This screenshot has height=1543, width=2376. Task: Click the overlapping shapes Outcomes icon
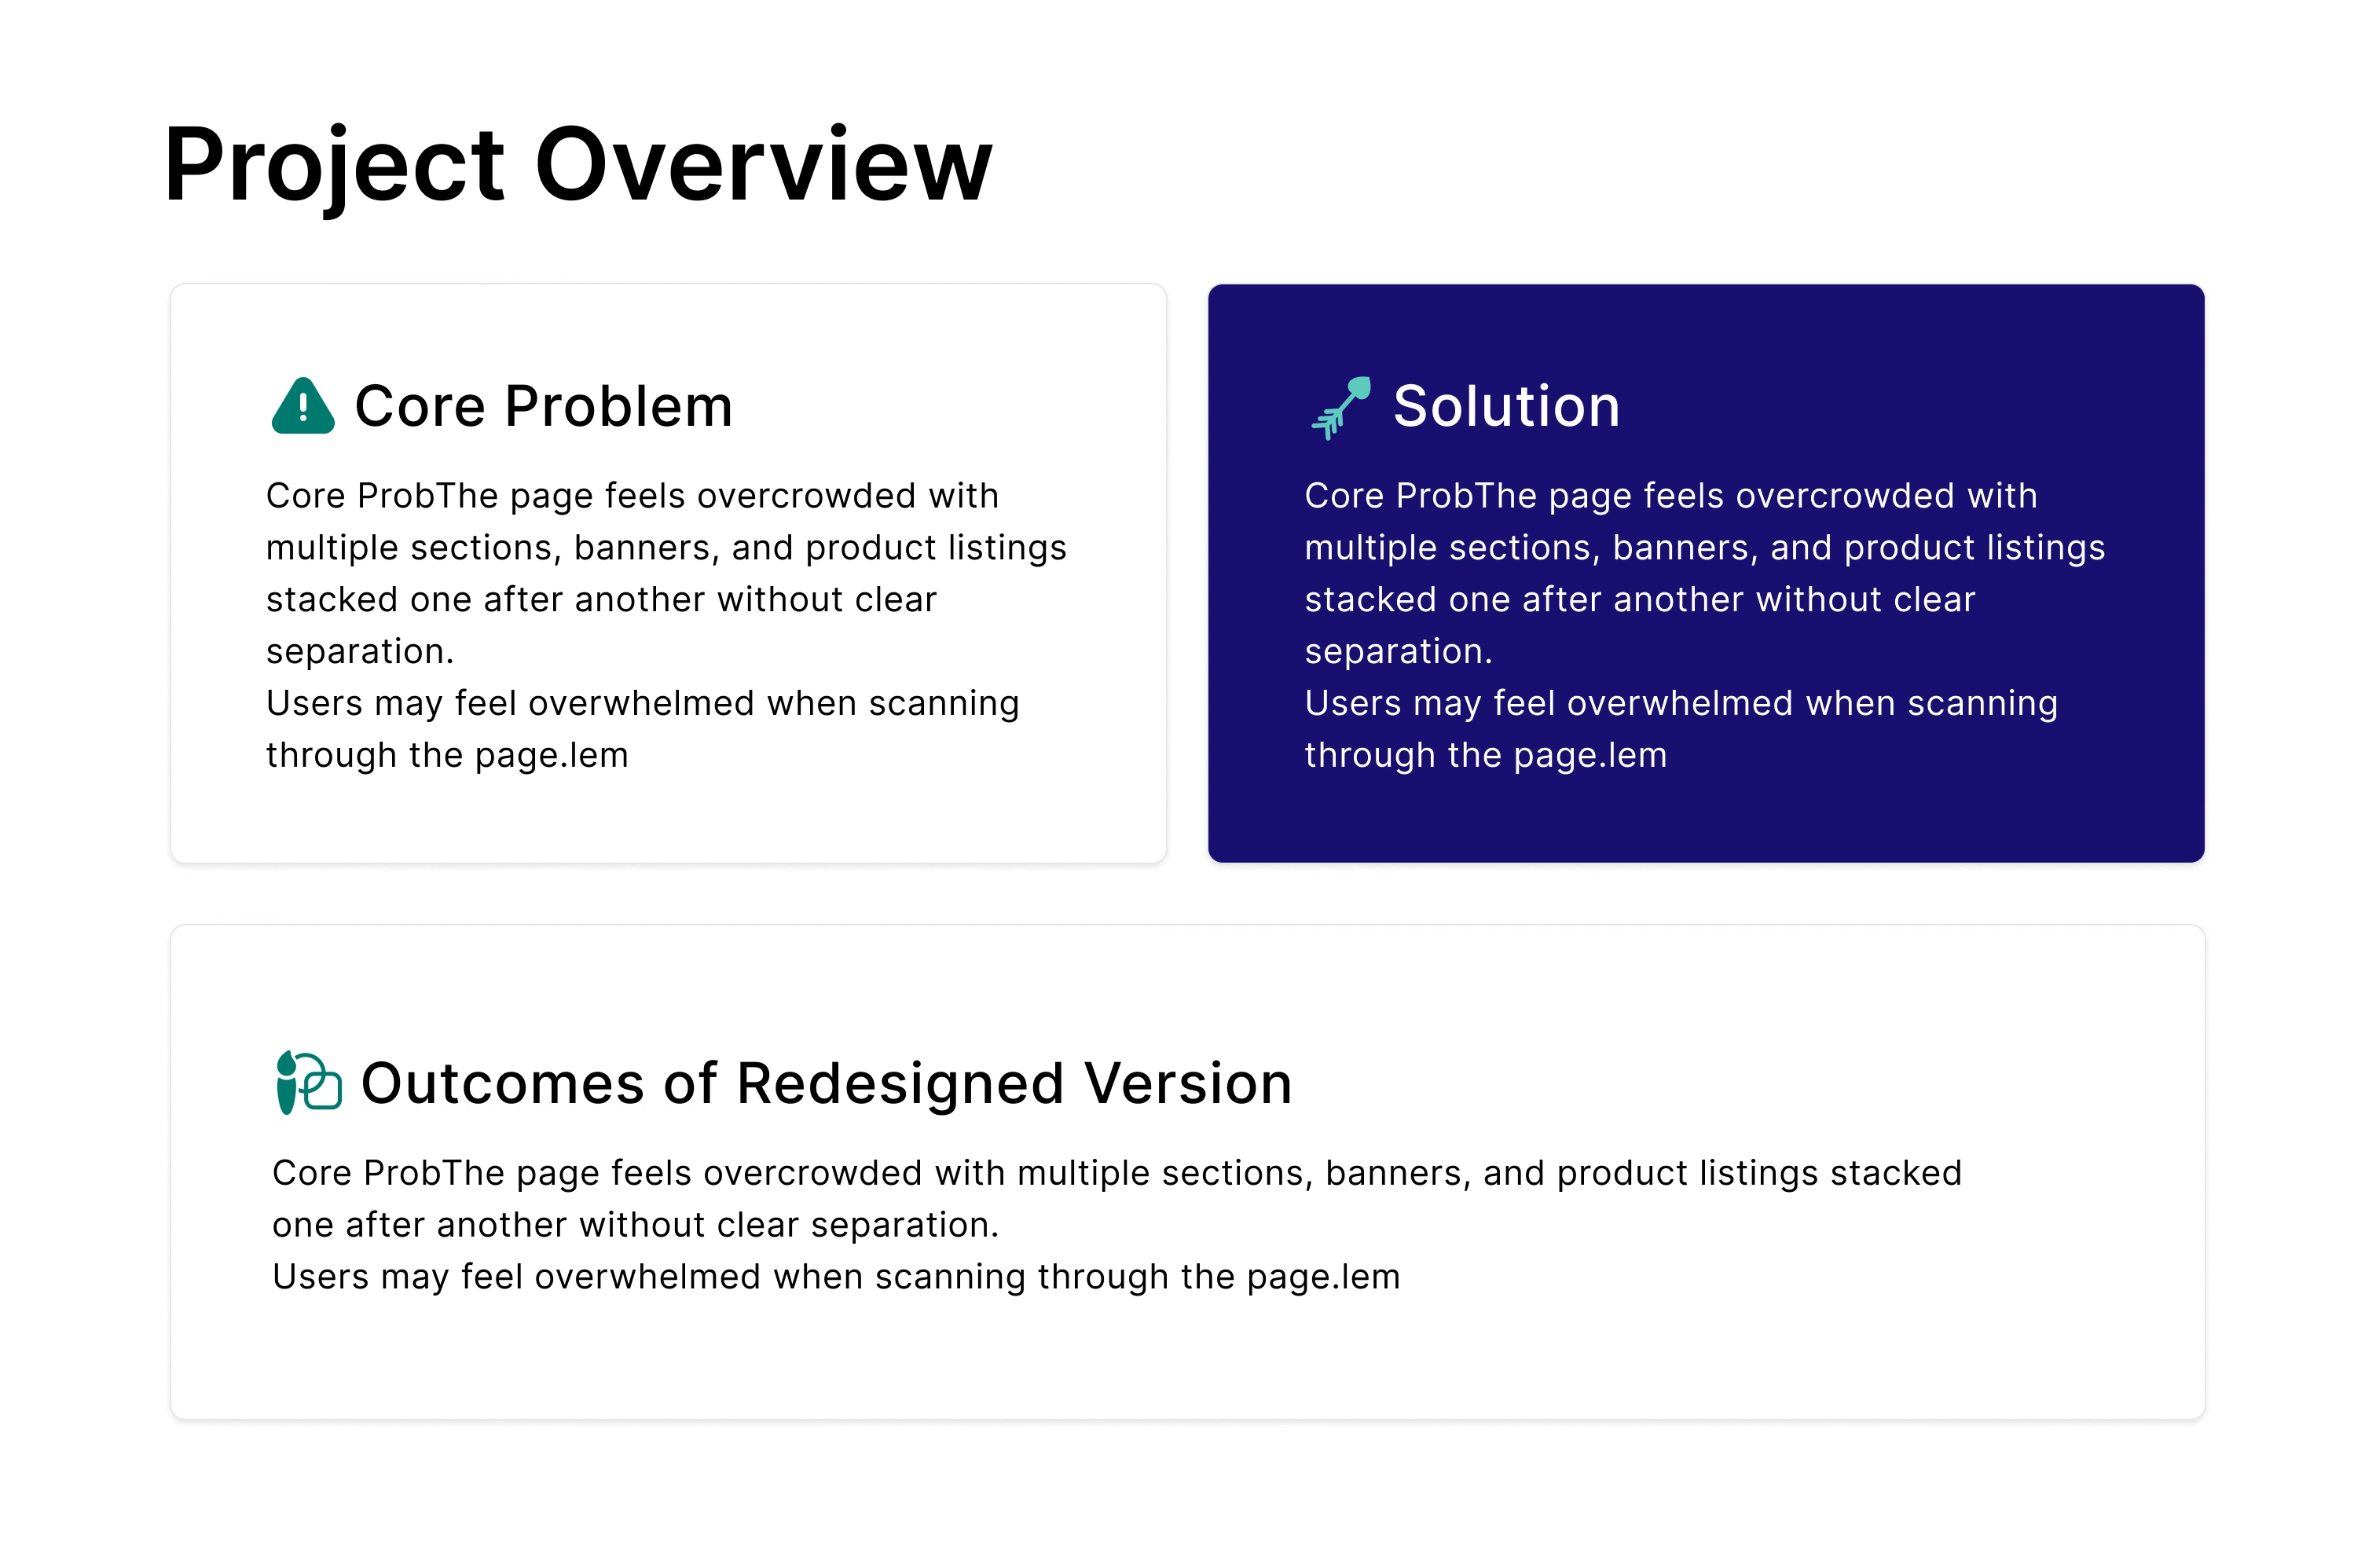click(x=309, y=1082)
